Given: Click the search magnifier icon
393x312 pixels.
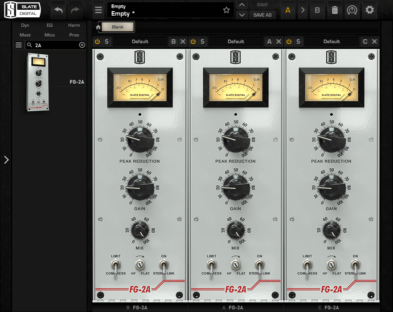Looking at the screenshot, I should tap(29, 45).
